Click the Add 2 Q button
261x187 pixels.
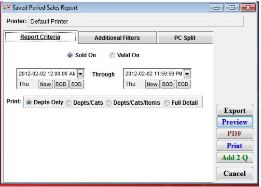pos(235,158)
